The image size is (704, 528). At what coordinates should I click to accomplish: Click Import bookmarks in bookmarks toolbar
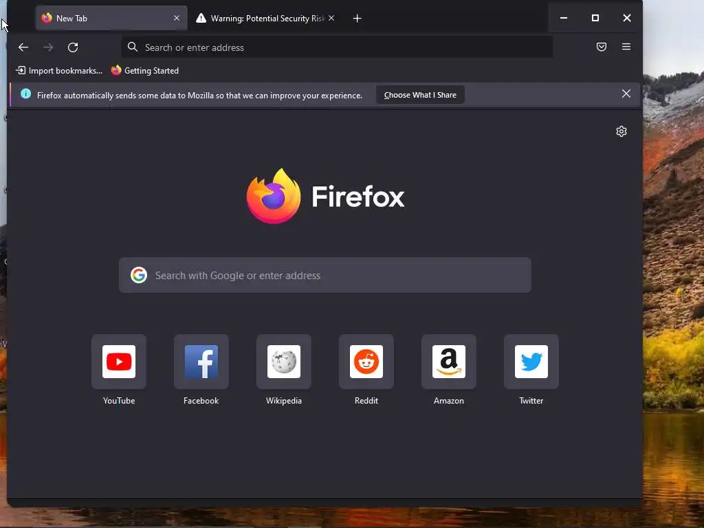pos(59,71)
